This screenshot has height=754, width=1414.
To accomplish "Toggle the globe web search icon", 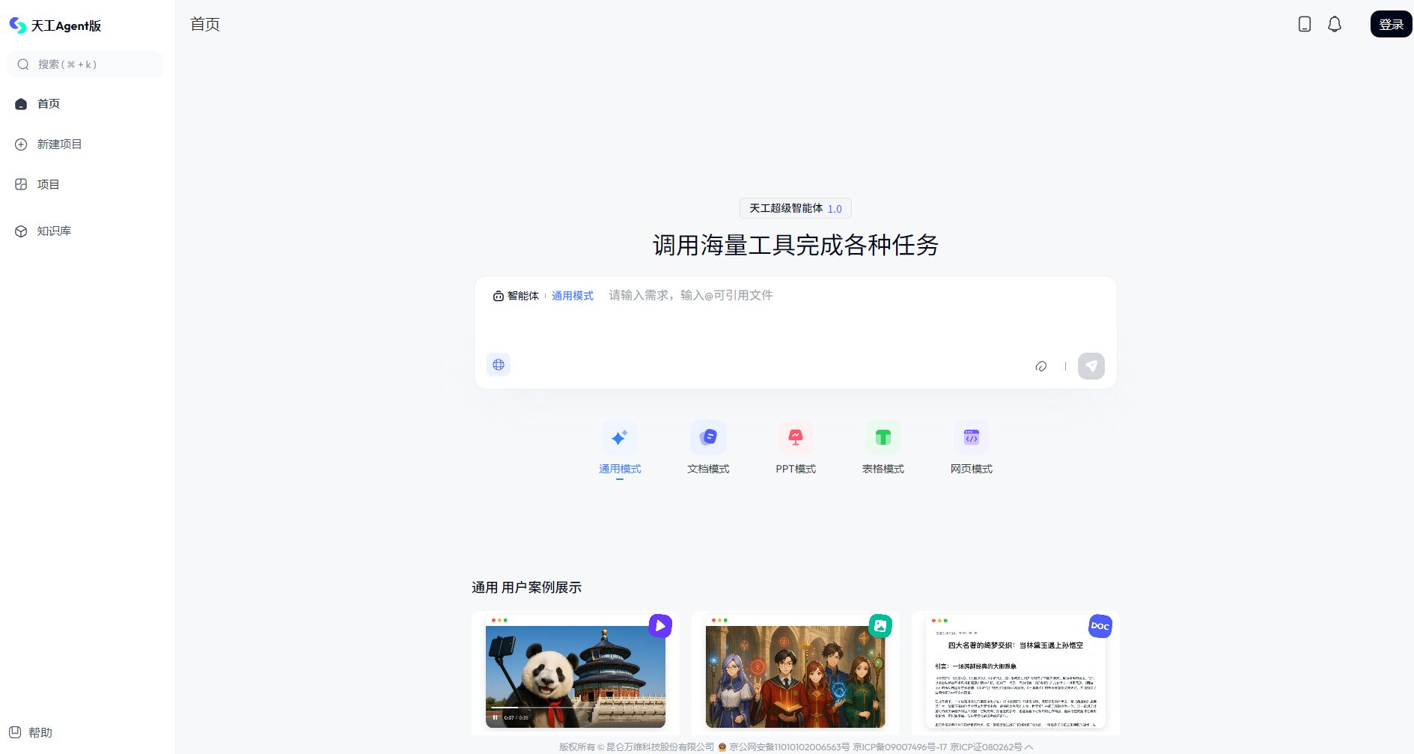I will (x=499, y=365).
